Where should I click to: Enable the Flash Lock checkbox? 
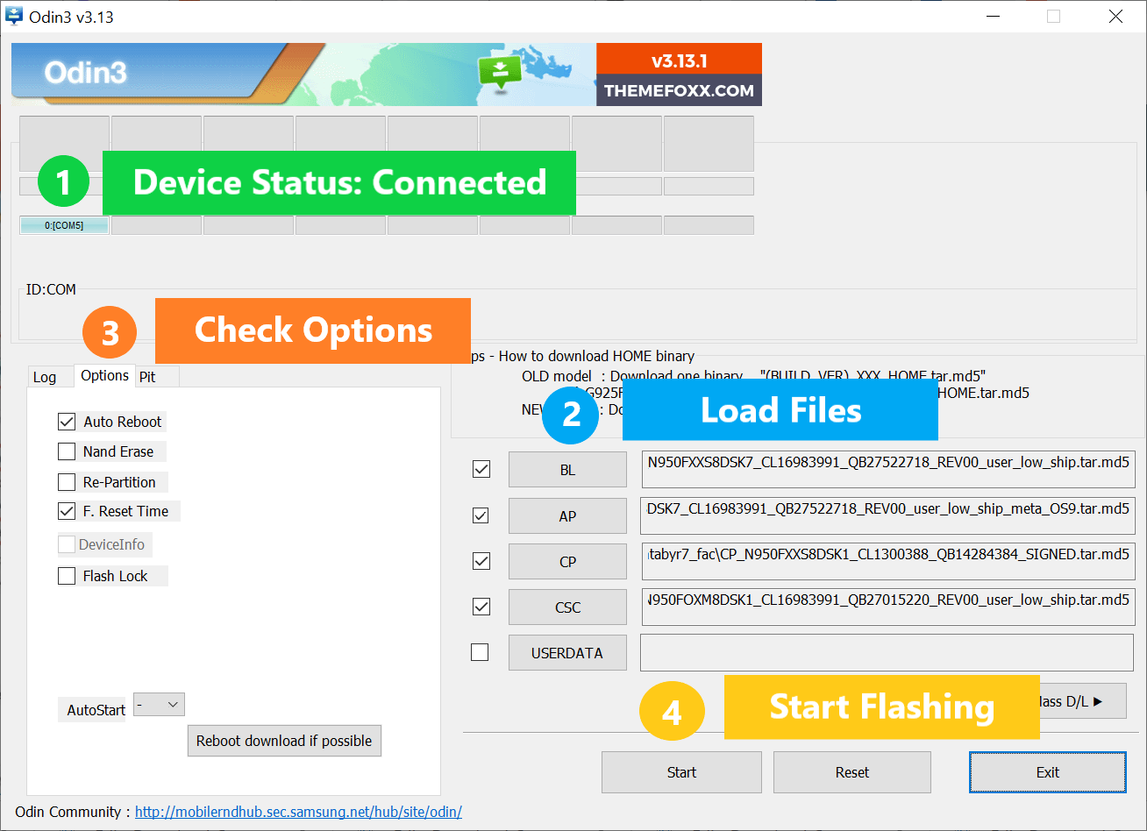click(67, 576)
